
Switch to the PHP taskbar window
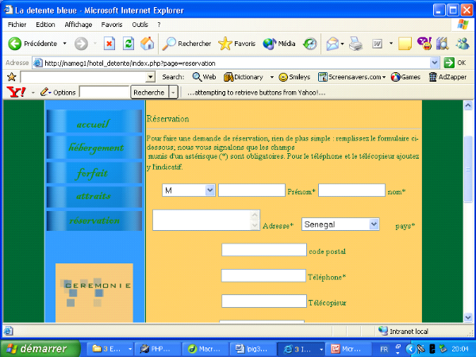(156, 349)
